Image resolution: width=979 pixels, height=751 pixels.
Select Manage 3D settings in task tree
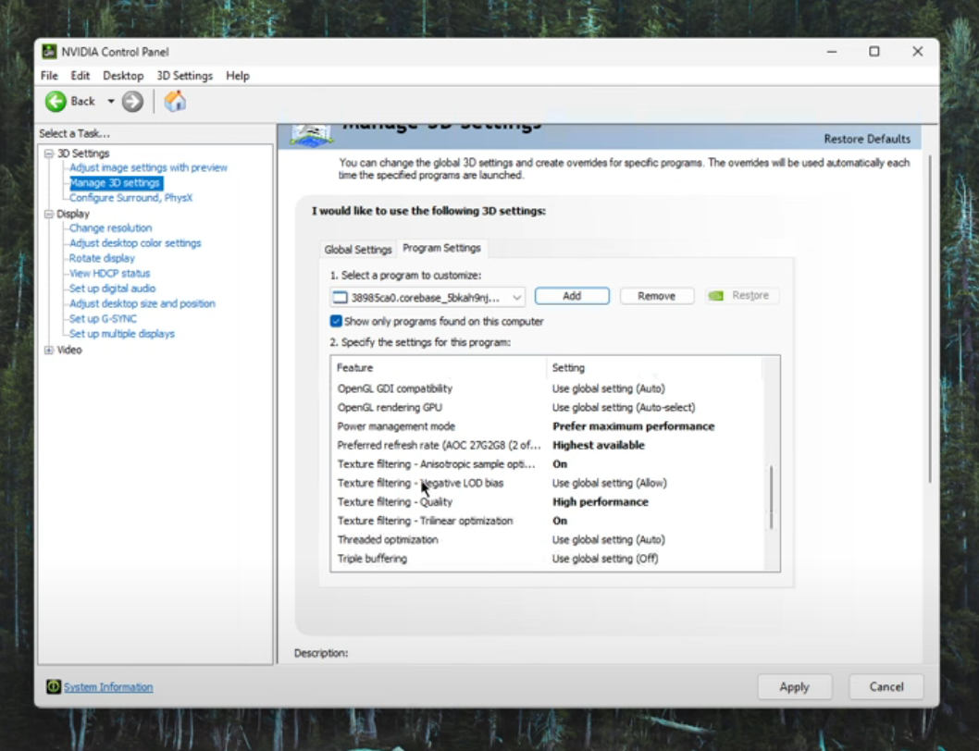click(115, 182)
